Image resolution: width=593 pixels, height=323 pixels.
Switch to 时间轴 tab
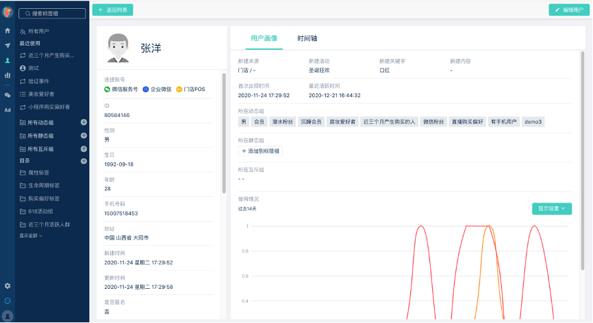point(307,38)
